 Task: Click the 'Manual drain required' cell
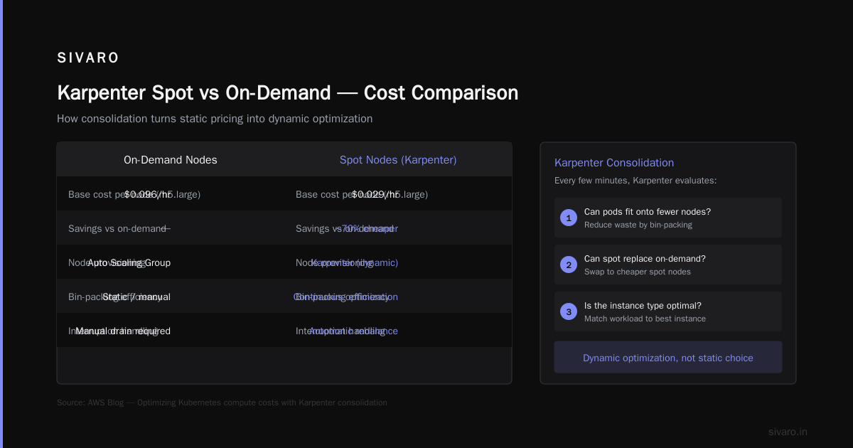coord(123,331)
